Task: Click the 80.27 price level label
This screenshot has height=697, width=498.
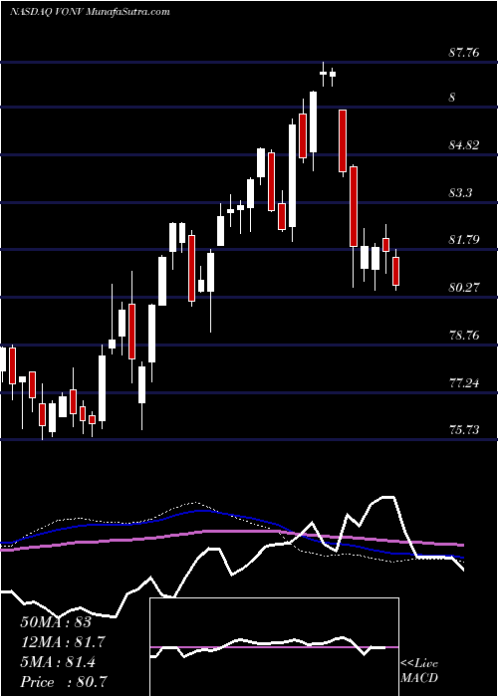Action: coord(464,288)
